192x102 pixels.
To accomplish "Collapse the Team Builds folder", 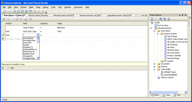I will 154,69.
